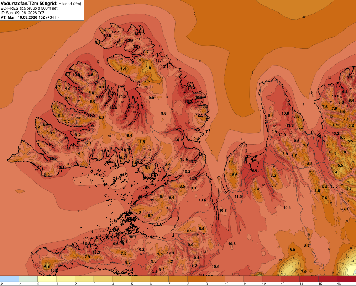
Task: Click the 6.4 temperature value
Action: (324, 187)
